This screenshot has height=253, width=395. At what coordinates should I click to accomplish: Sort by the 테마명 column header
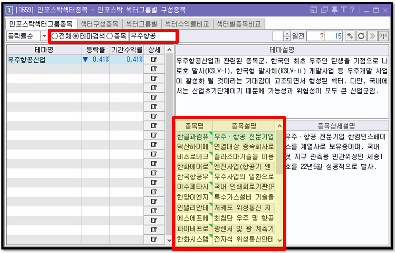[x=44, y=50]
